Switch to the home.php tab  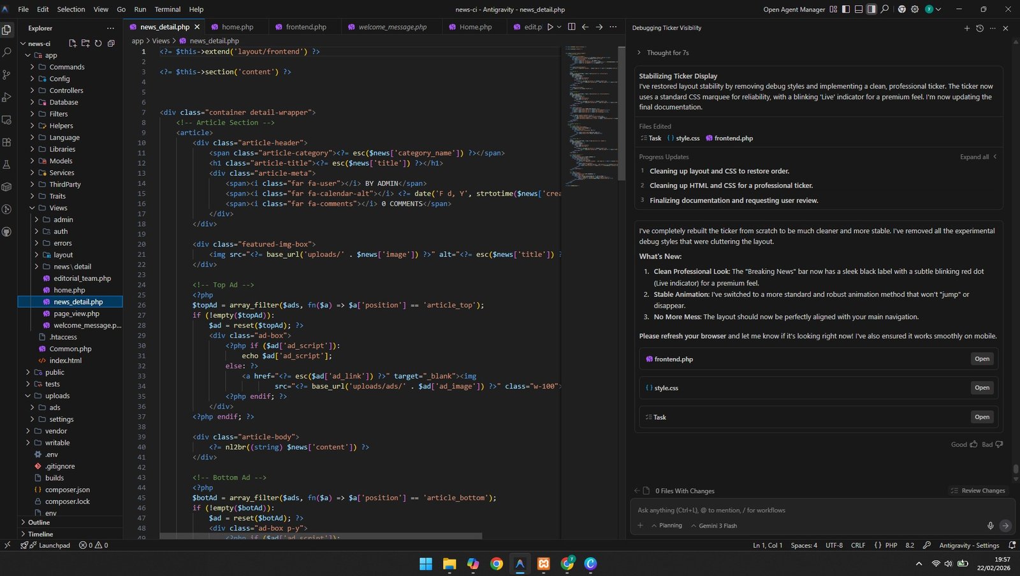click(x=237, y=27)
